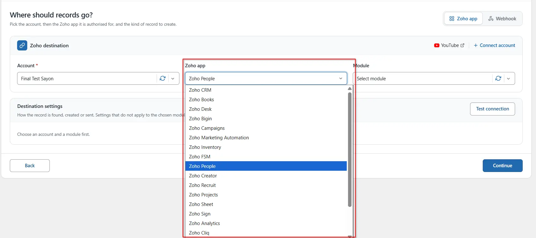Image resolution: width=536 pixels, height=238 pixels.
Task: Select Zoho Desk option
Action: point(266,109)
